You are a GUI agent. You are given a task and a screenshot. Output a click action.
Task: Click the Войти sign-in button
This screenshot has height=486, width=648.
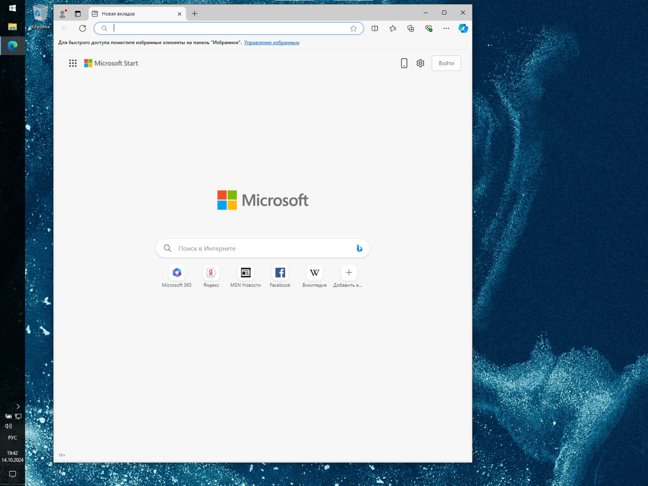point(446,63)
